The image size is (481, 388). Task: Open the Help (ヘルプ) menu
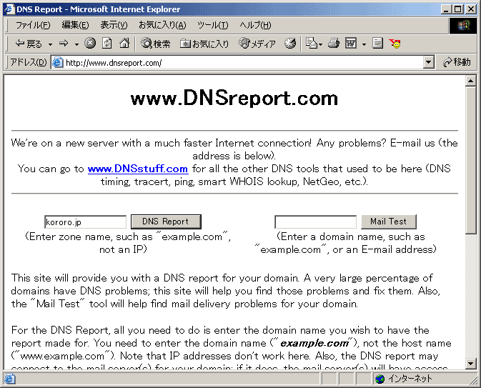255,25
